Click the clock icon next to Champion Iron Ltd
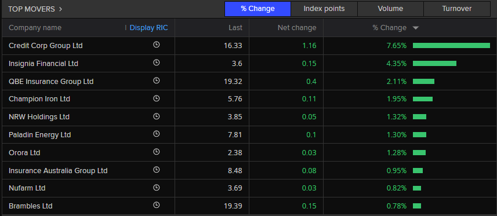The height and width of the screenshot is (216, 497). coord(156,98)
